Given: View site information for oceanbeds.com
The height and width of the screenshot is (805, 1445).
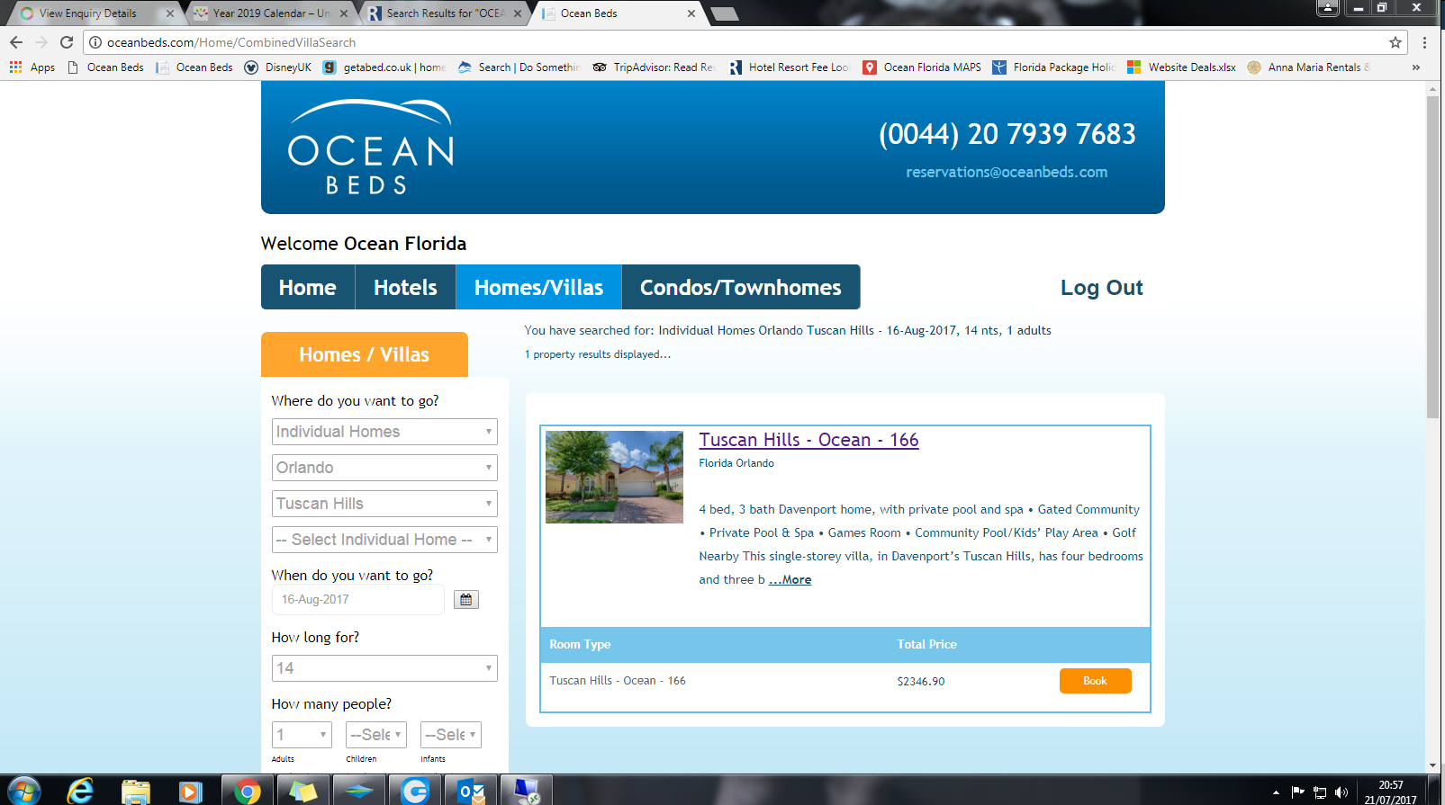Looking at the screenshot, I should click(x=95, y=42).
